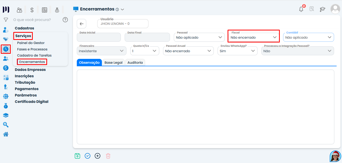Open the magnifier search icon in left sidebar
This screenshot has height=163, width=342.
pos(6,125)
